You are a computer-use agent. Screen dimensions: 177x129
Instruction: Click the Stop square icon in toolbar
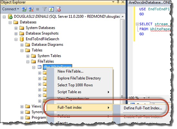click(x=38, y=9)
